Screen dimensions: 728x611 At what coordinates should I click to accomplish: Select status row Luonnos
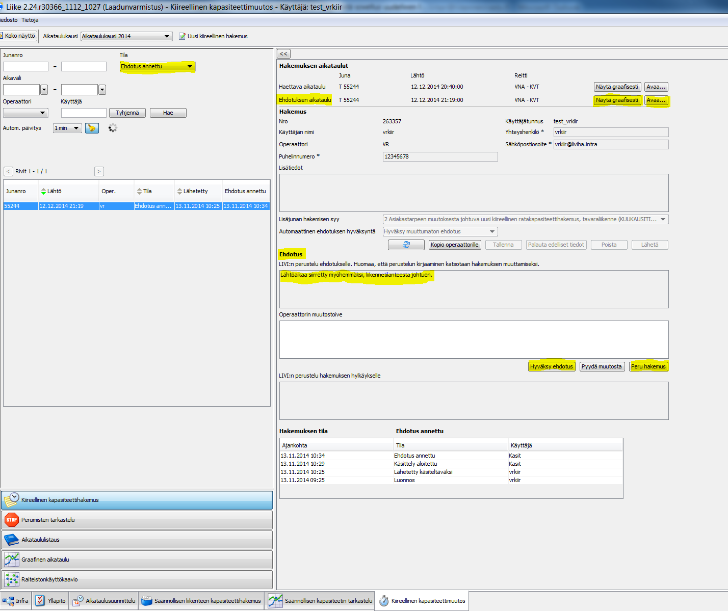click(x=451, y=480)
